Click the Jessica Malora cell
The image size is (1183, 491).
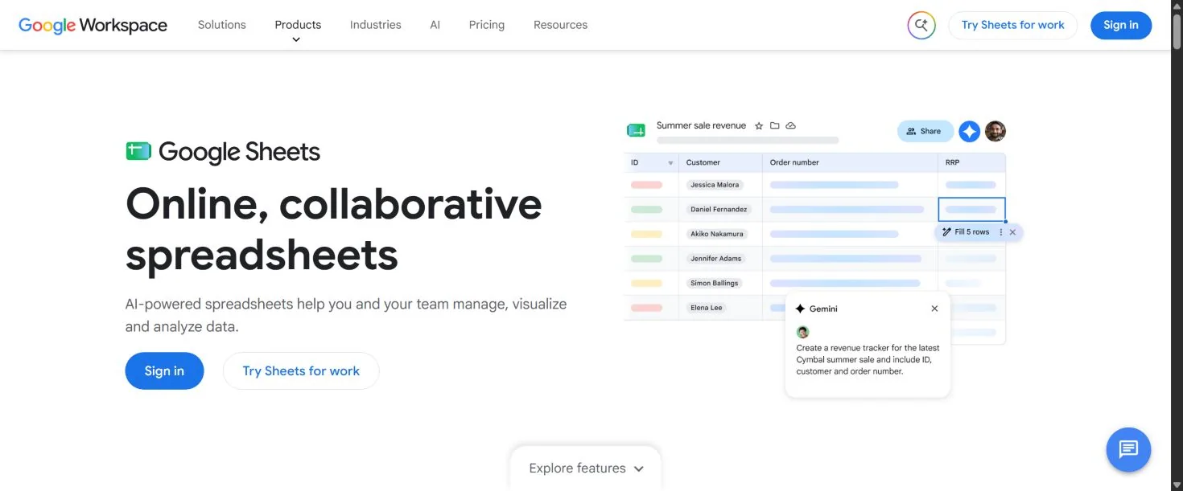coord(715,185)
